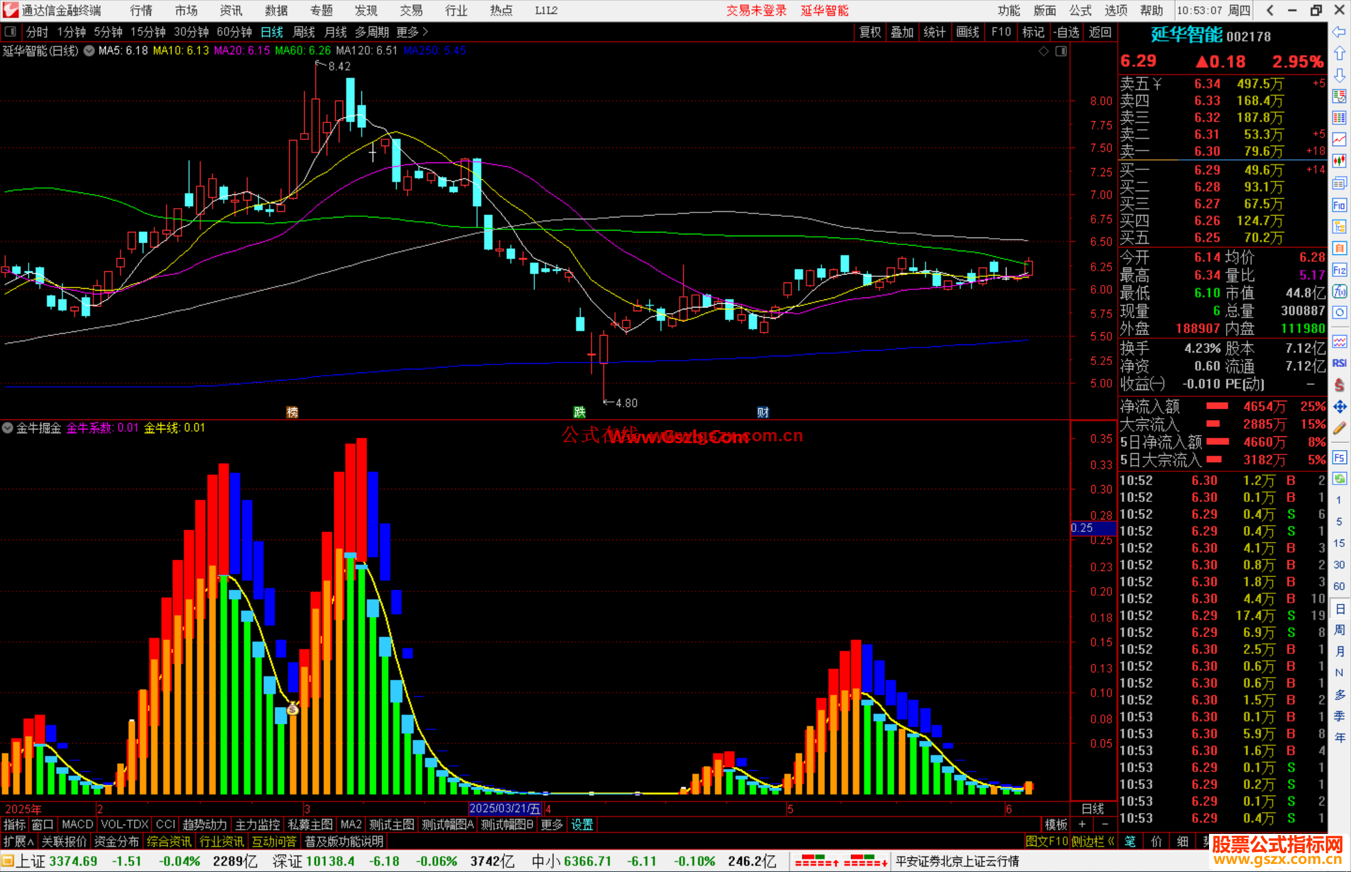Click the up arrow icon in right sidebar
This screenshot has width=1351, height=872.
coord(1339,53)
